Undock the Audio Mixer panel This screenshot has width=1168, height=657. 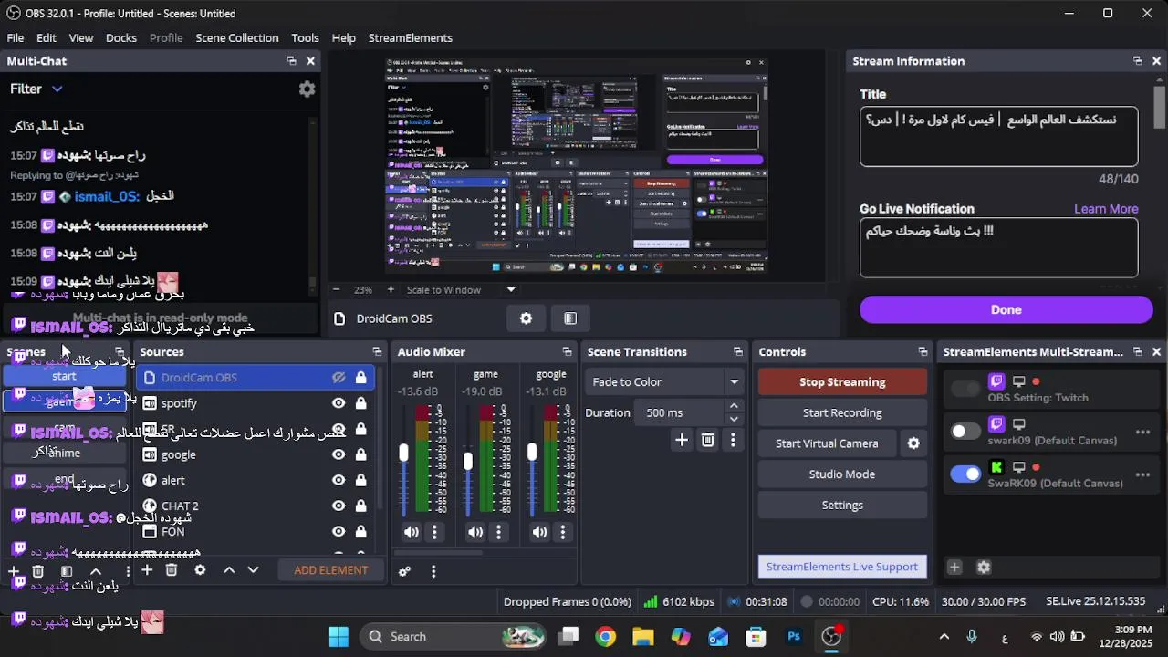[567, 352]
